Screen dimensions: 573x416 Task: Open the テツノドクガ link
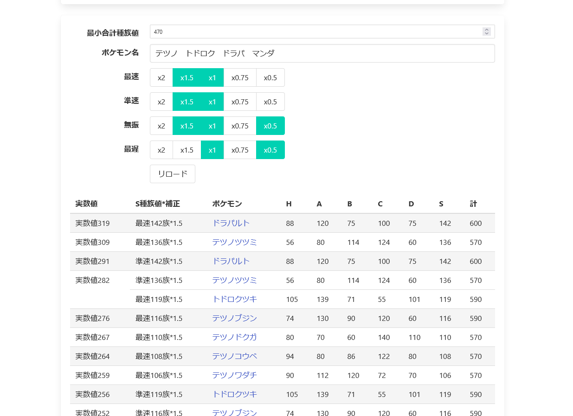pyautogui.click(x=235, y=337)
